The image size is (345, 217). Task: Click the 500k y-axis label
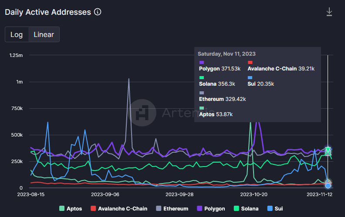17,135
